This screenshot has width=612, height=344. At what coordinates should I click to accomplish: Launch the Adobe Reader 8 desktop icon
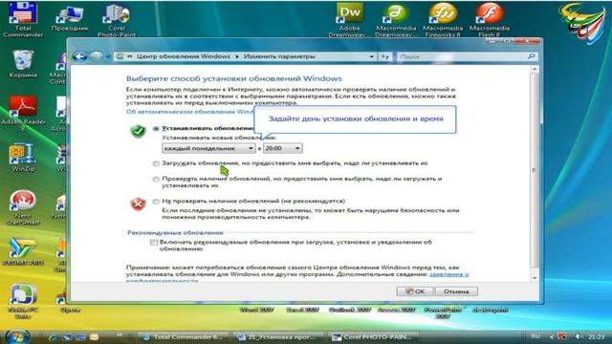click(23, 113)
